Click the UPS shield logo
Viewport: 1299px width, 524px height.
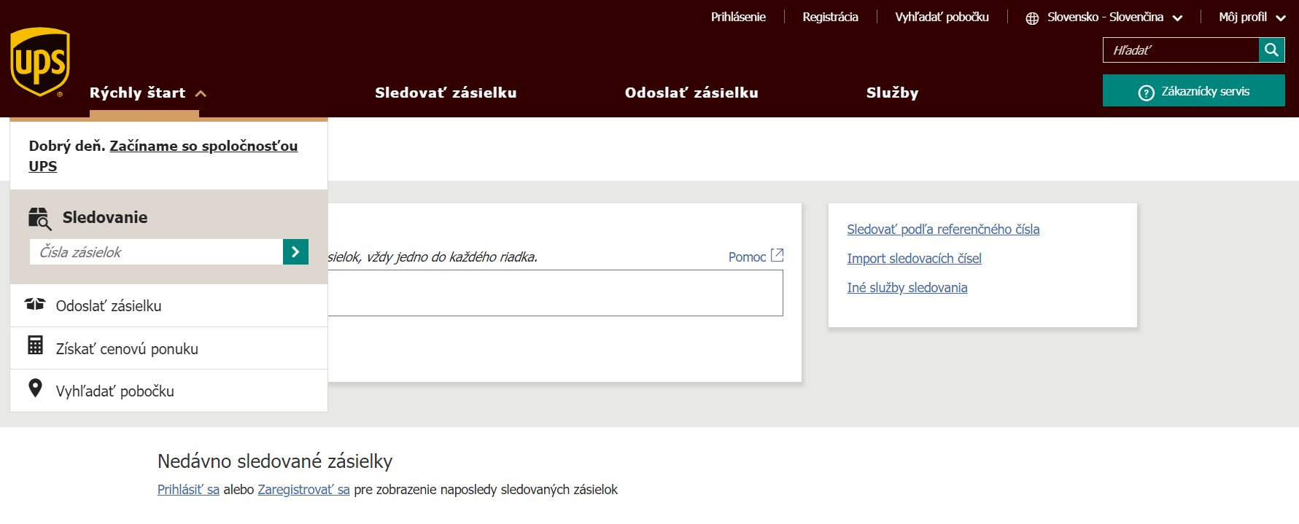[40, 62]
